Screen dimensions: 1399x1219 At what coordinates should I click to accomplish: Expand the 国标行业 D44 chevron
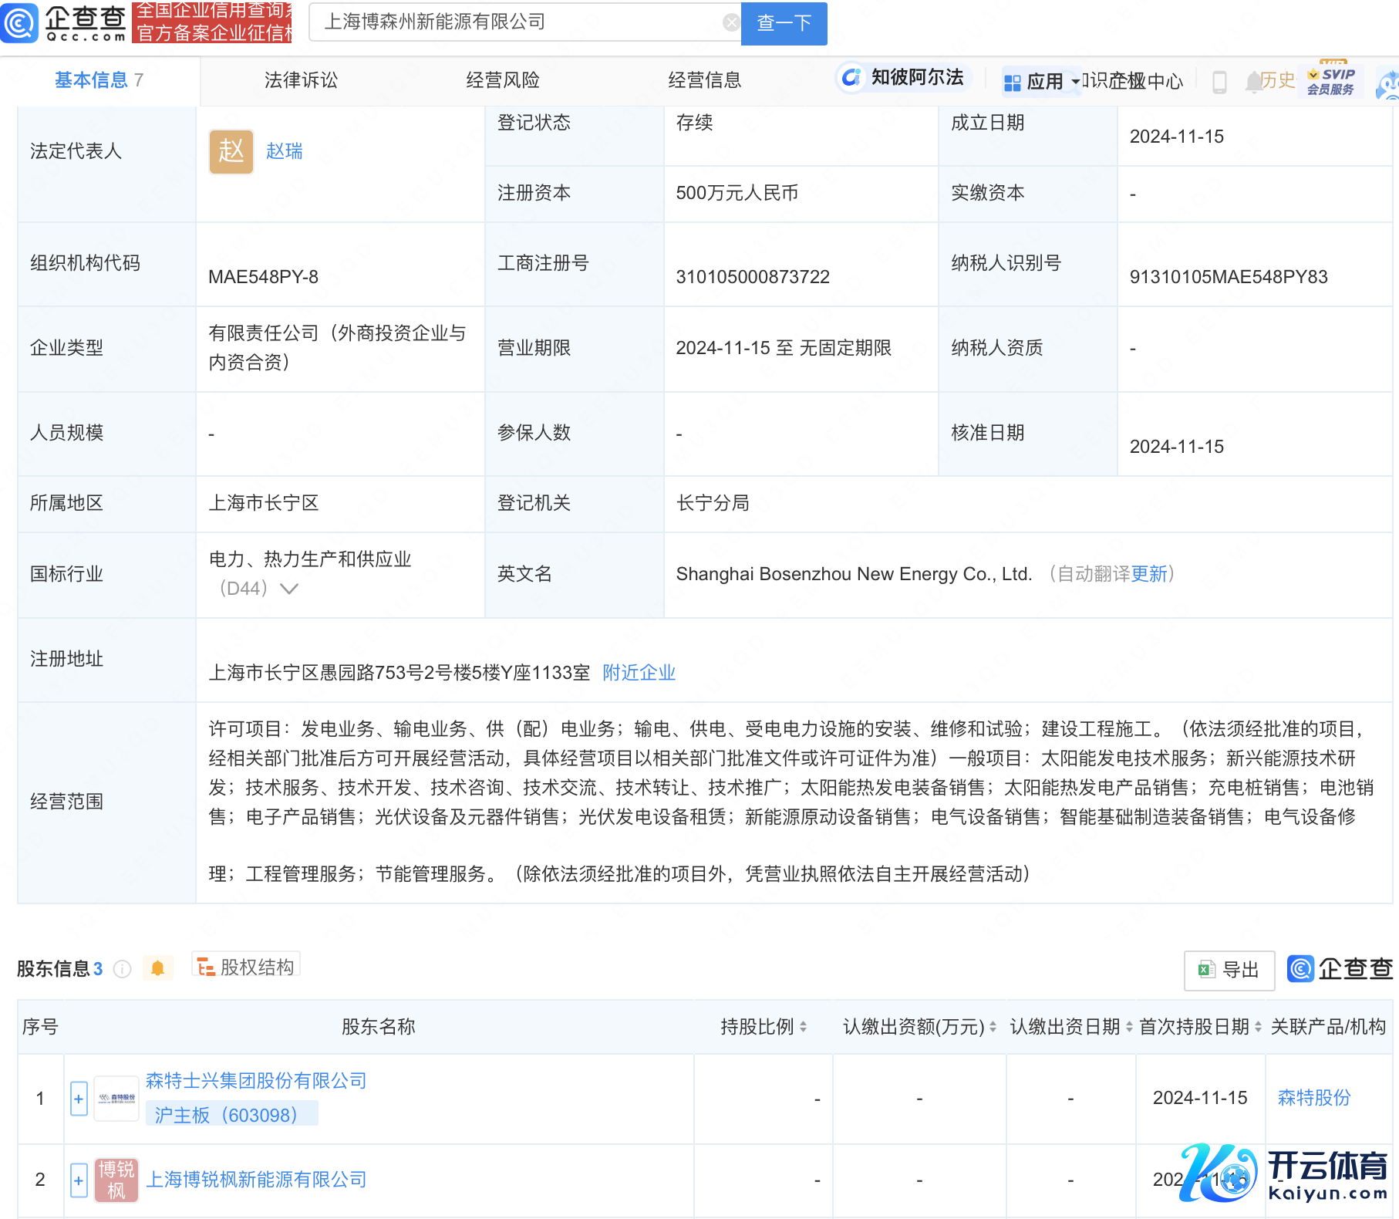pos(289,589)
